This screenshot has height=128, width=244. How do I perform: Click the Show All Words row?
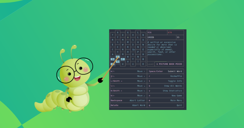point(165,86)
